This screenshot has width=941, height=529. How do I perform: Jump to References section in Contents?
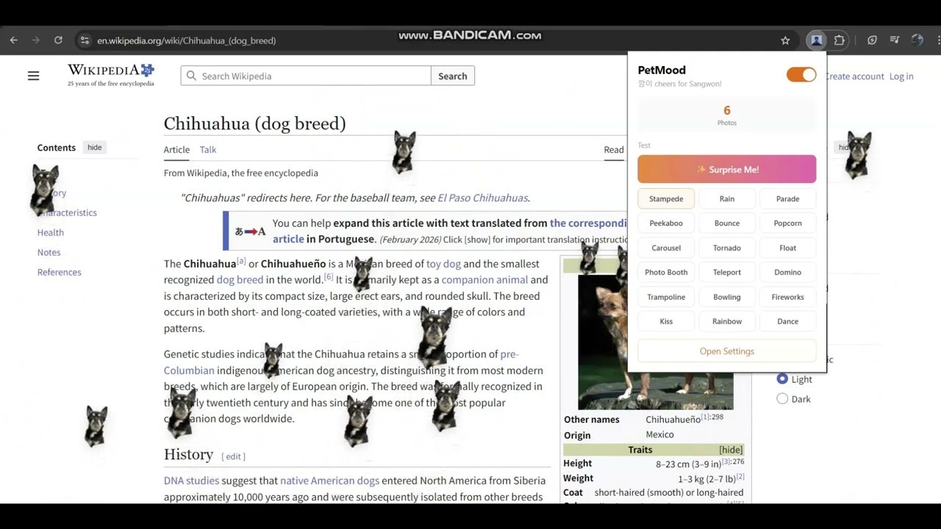click(x=60, y=272)
